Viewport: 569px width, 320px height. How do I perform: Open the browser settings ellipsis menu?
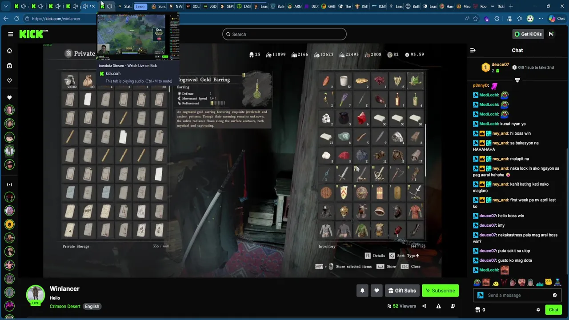coord(541,19)
